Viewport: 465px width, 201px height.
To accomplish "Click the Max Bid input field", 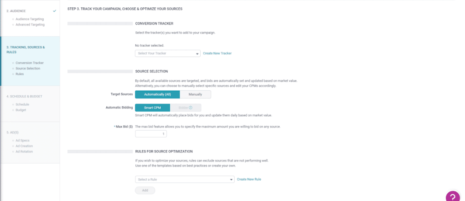I will pos(151,134).
